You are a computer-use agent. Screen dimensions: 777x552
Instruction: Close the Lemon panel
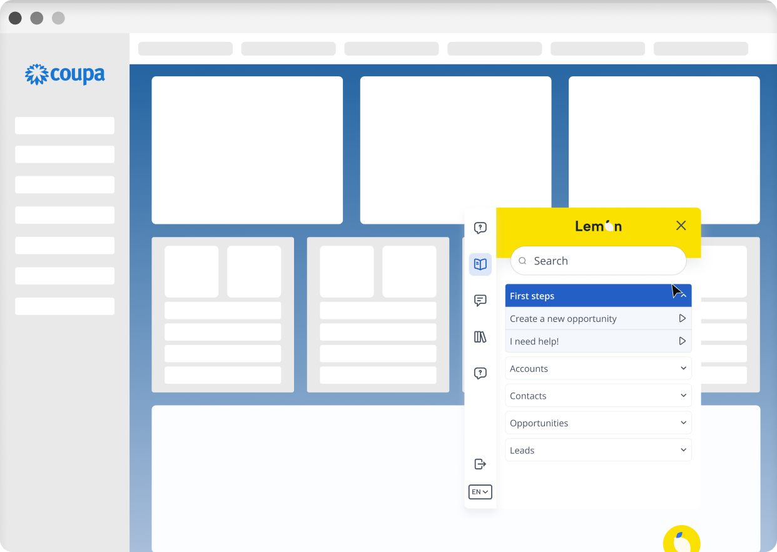point(681,226)
